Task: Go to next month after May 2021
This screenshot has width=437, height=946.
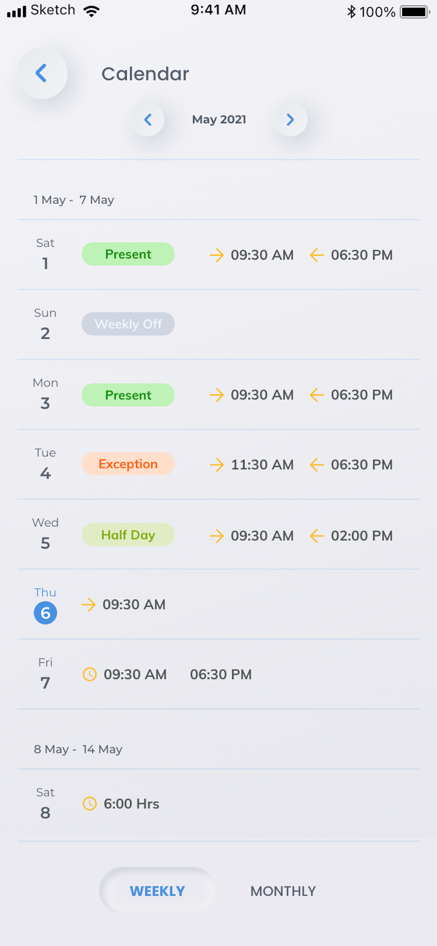Action: click(291, 120)
